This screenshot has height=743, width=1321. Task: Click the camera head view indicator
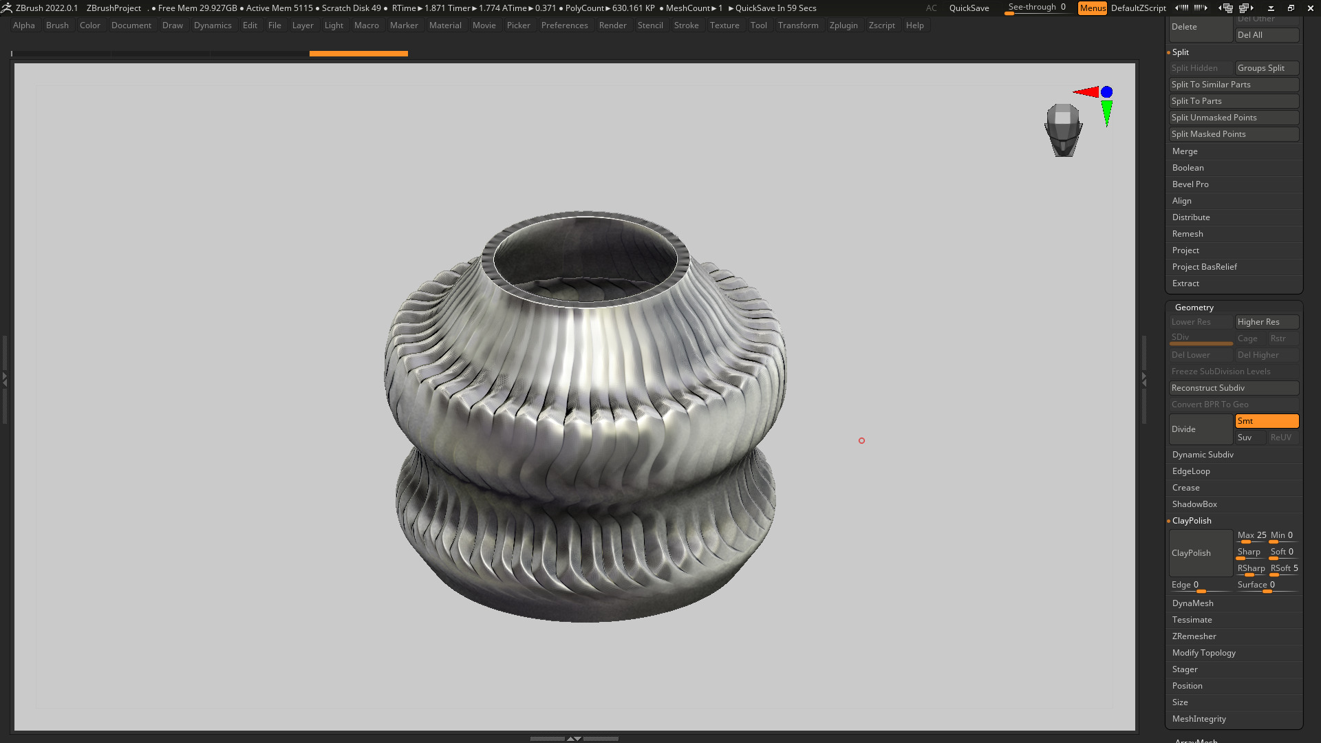point(1063,130)
